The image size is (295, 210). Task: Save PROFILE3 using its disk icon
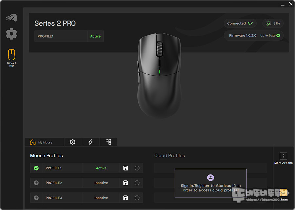point(126,198)
